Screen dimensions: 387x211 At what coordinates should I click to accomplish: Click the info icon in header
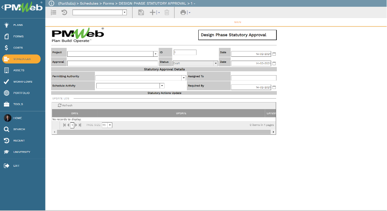click(x=51, y=3)
